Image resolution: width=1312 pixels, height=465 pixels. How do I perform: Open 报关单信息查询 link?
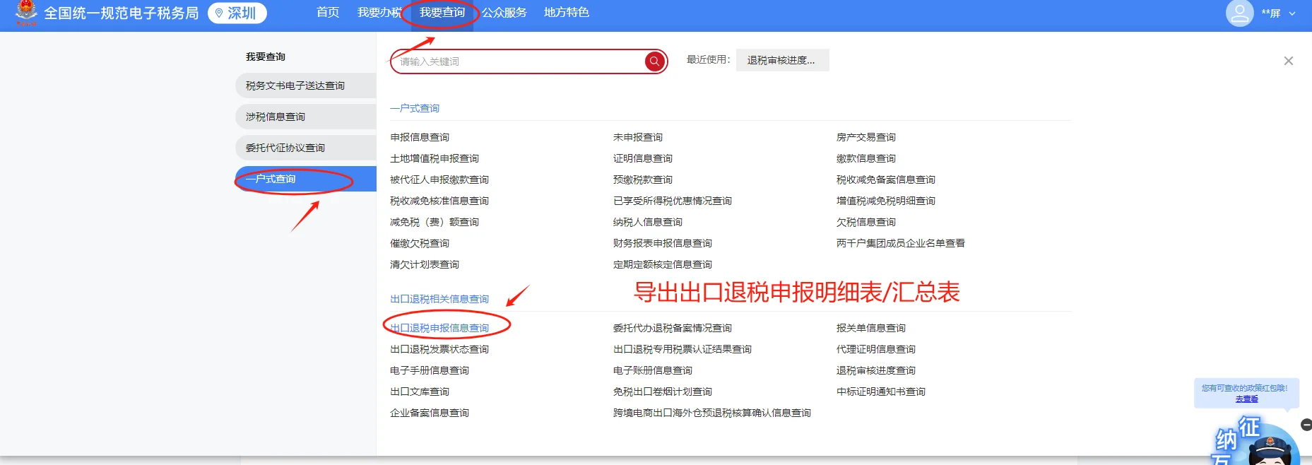(871, 328)
